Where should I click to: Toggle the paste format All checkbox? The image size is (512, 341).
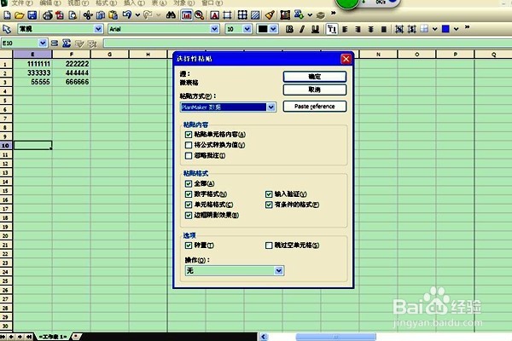189,184
